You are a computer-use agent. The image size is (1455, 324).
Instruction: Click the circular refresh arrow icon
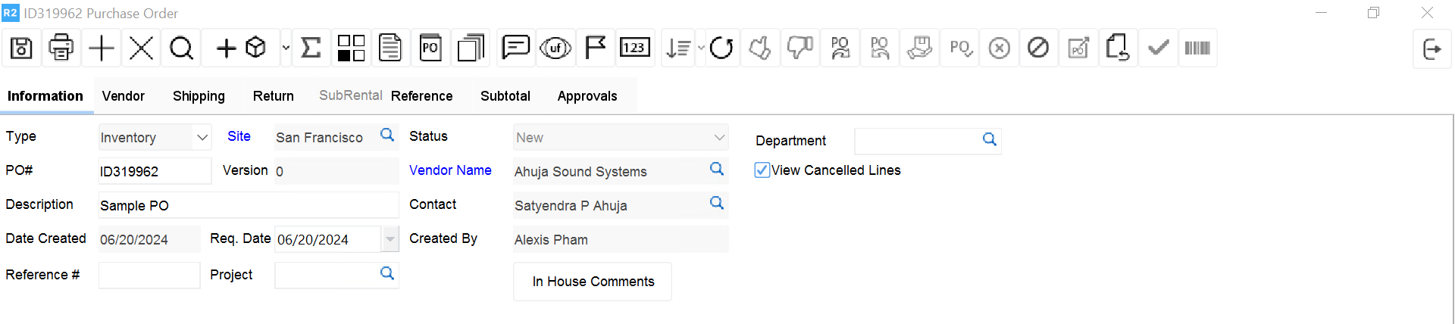[x=721, y=48]
